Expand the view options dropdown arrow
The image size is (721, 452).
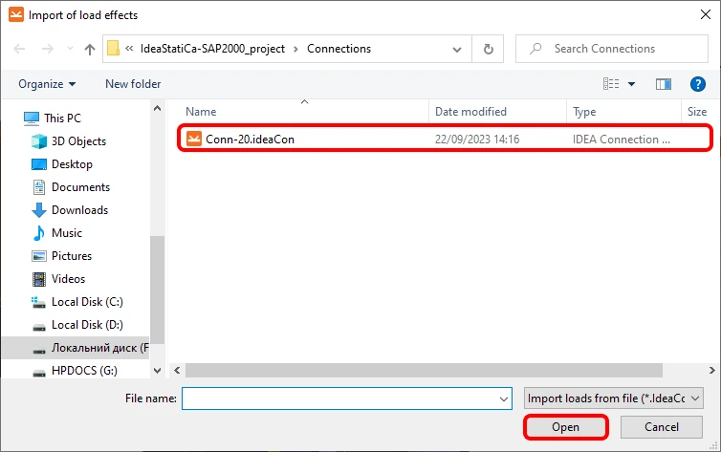click(x=631, y=84)
